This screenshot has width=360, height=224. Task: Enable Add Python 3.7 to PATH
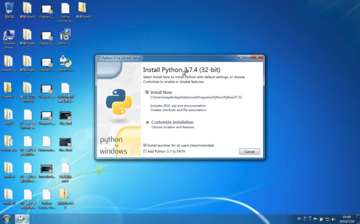point(145,151)
